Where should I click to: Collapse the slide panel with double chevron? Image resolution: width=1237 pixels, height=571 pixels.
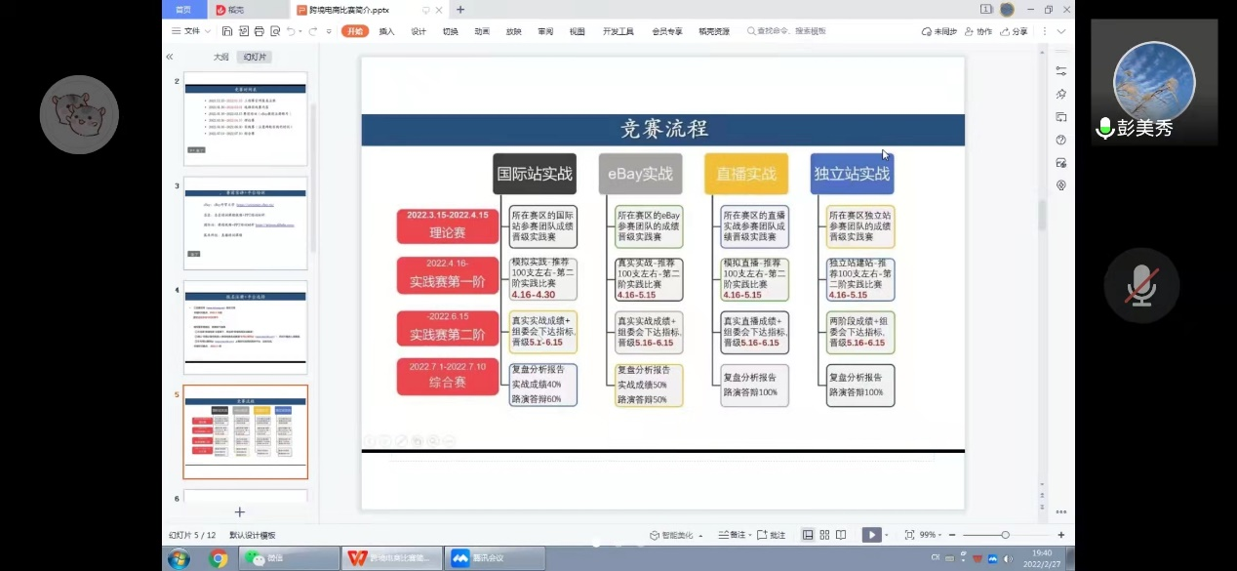[x=170, y=57]
